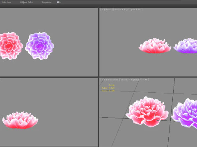The width and height of the screenshot is (197, 147).
Task: Click the yellow Total statistics heading
Action: [112, 85]
